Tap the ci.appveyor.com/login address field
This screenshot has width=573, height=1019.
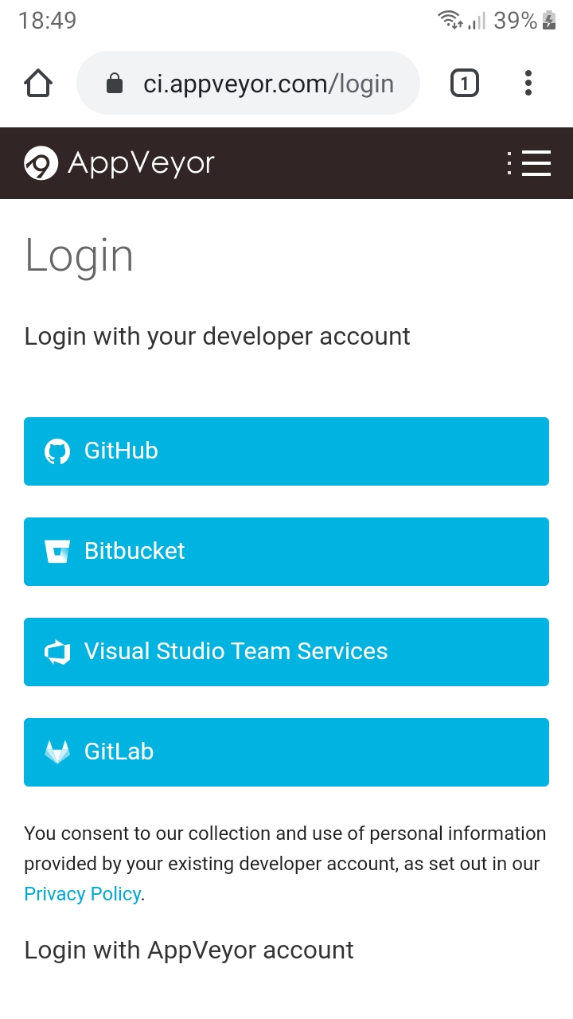coord(248,83)
